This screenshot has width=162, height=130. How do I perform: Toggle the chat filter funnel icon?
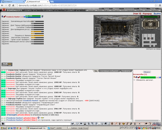coord(81,123)
